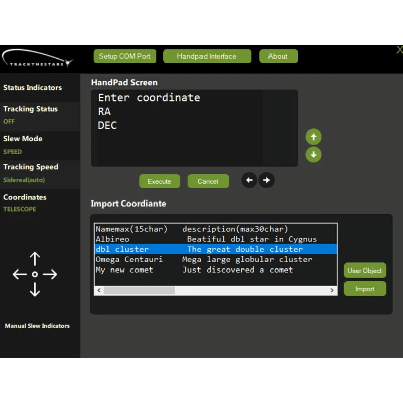The image size is (403, 403).
Task: Switch to Handpad Interface
Action: click(x=207, y=56)
